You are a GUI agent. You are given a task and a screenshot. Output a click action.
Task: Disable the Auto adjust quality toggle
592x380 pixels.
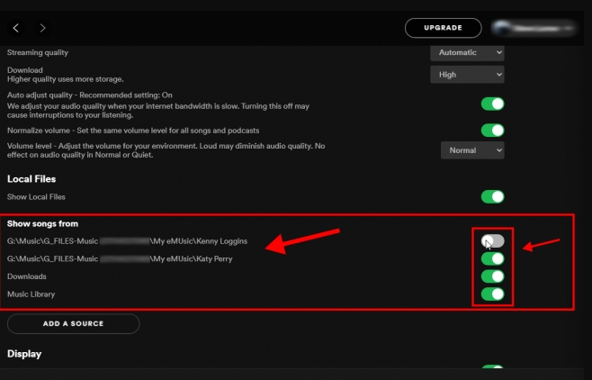coord(492,104)
